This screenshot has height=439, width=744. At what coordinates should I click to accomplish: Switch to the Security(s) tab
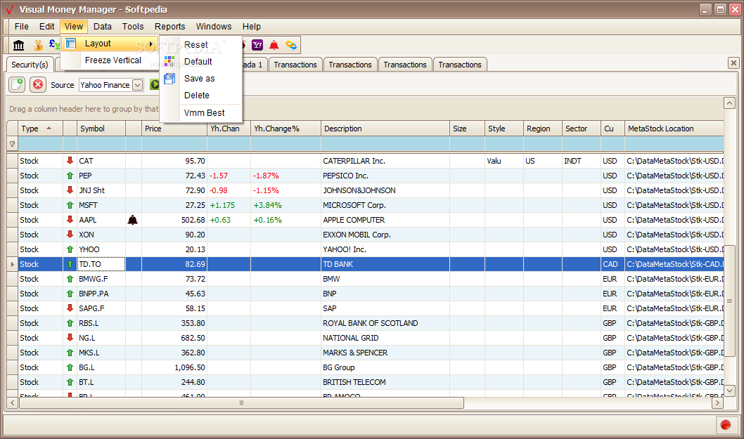[30, 65]
